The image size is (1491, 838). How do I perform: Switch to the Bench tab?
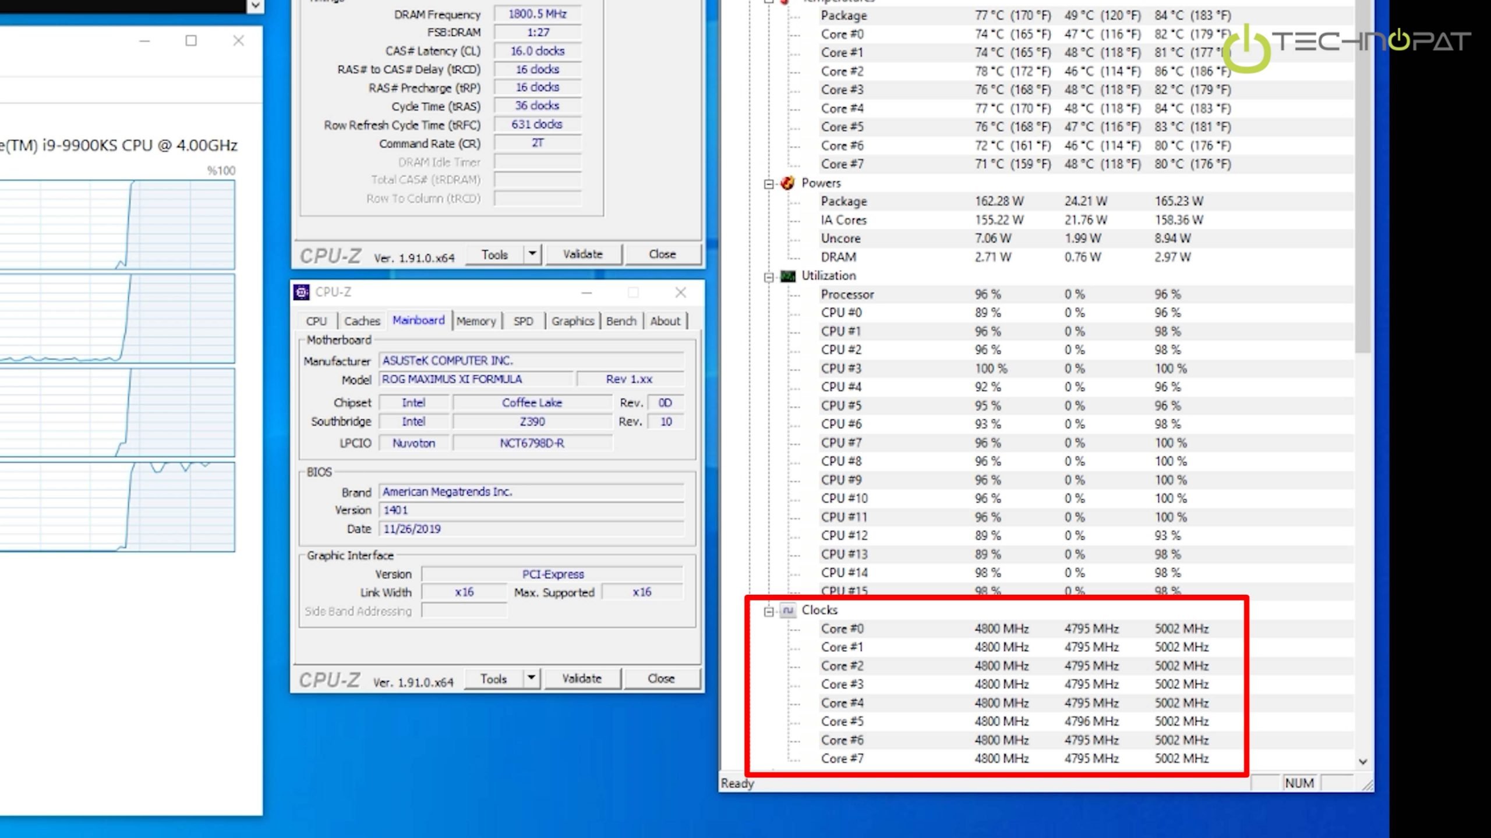pyautogui.click(x=621, y=321)
